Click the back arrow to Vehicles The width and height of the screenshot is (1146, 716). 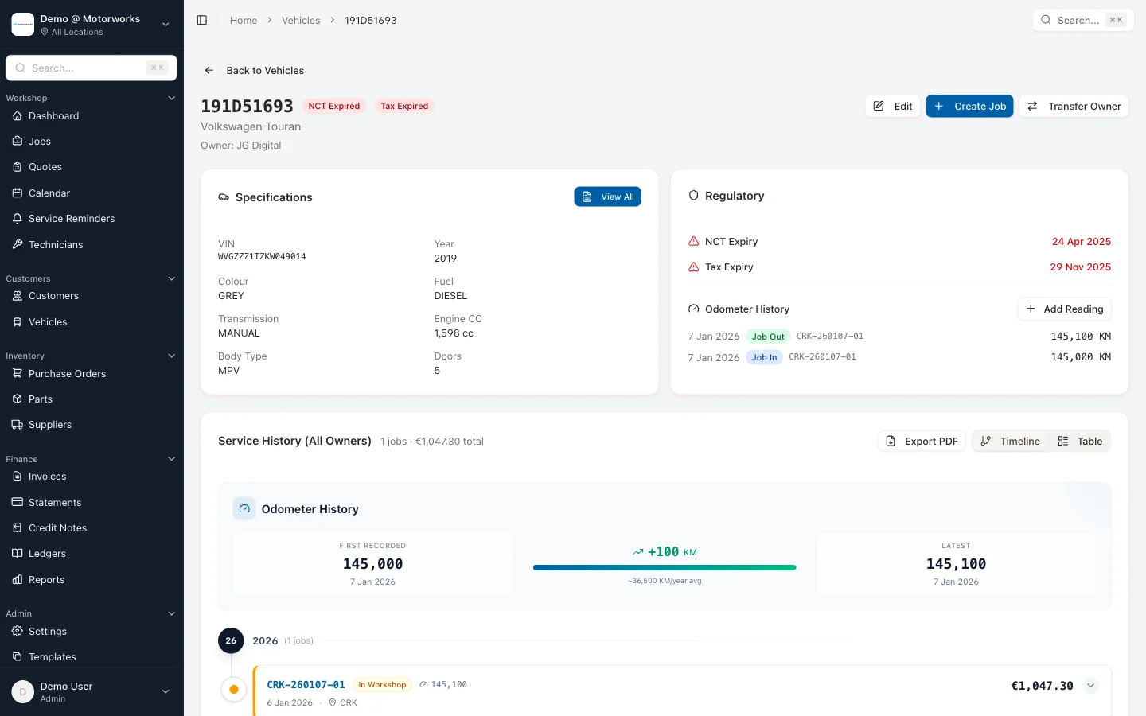coord(209,71)
